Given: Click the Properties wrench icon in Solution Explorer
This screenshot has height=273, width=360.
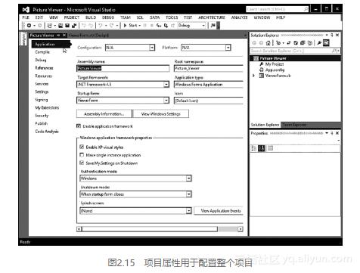Looking at the screenshot, I should pyautogui.click(x=319, y=43).
